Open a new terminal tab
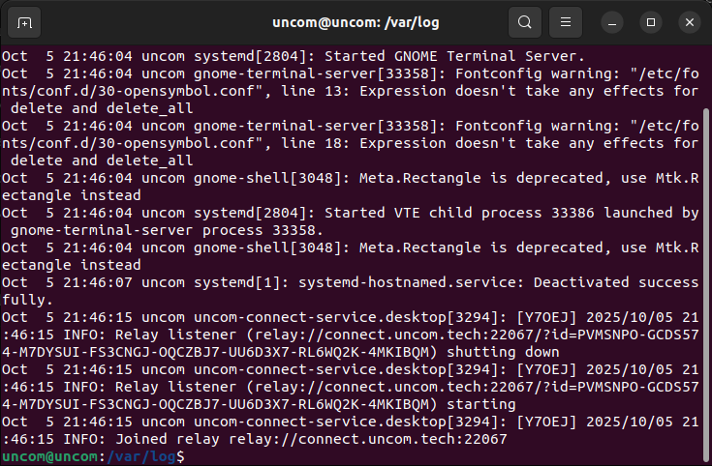Screen dimensions: 712x466 [x=24, y=21]
